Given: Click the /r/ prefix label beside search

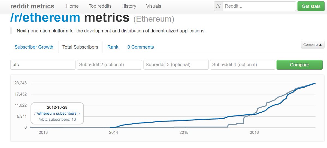Looking at the screenshot, I should pyautogui.click(x=218, y=6).
